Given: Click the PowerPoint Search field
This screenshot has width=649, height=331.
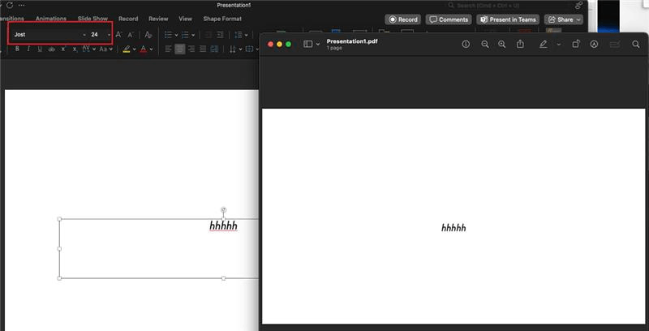Looking at the screenshot, I should 507,6.
